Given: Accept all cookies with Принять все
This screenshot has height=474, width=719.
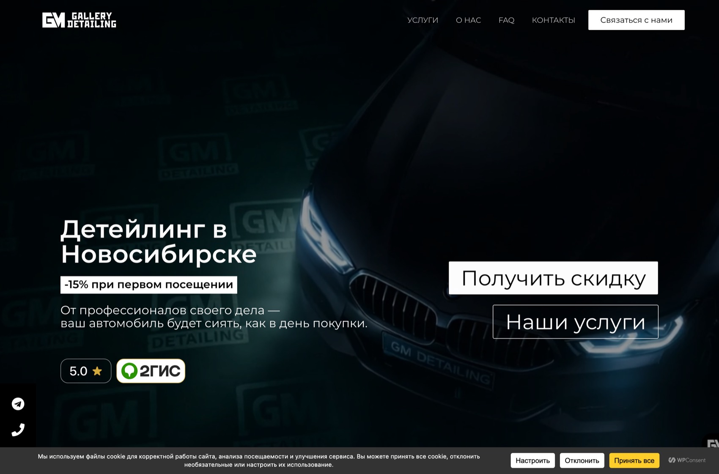Looking at the screenshot, I should [634, 460].
